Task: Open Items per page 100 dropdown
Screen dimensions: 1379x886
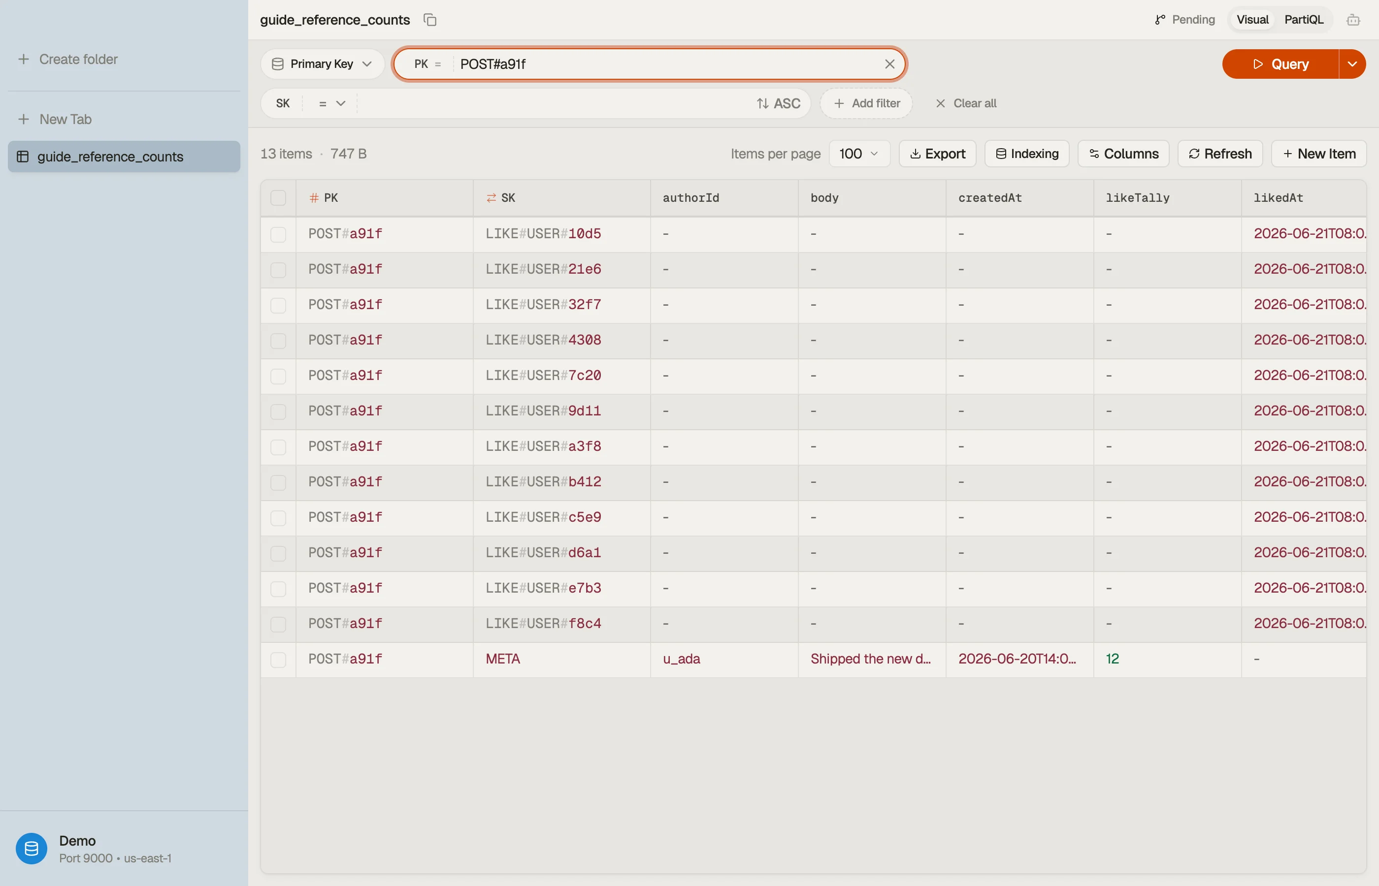Action: point(859,154)
